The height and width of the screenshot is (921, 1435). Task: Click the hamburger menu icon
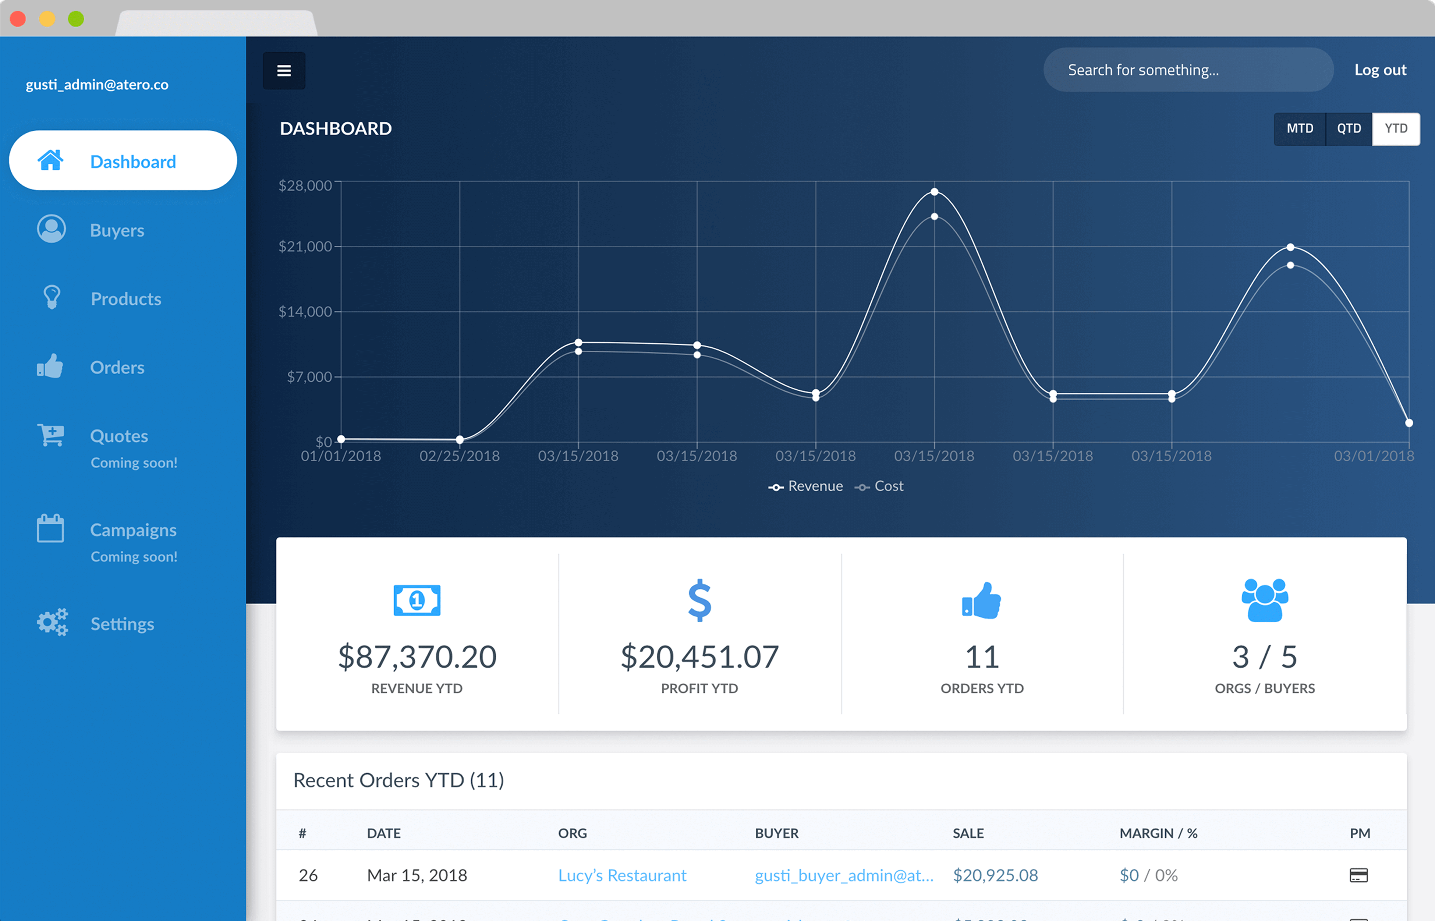(284, 71)
